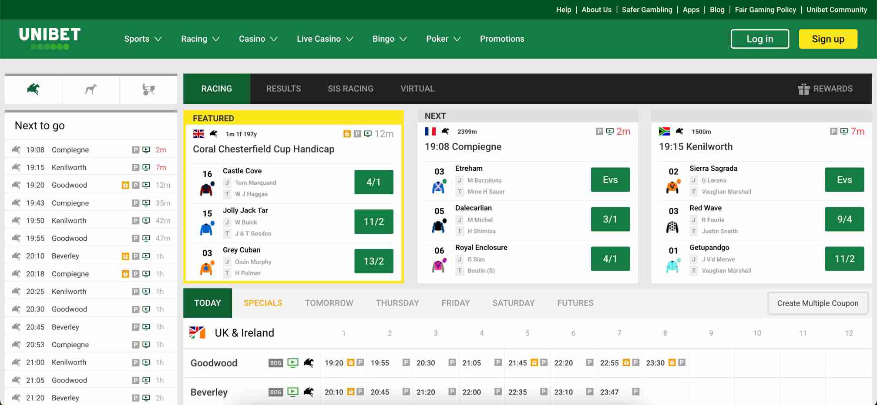This screenshot has height=405, width=877.
Task: Select the horse racing icon tab
Action: 34,90
